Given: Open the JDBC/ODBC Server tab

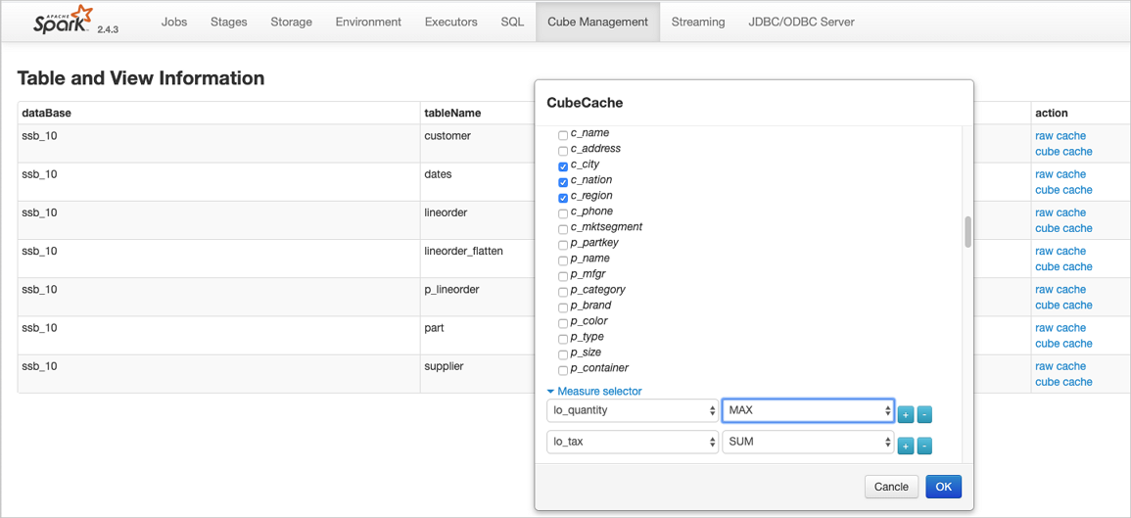Looking at the screenshot, I should [x=801, y=22].
